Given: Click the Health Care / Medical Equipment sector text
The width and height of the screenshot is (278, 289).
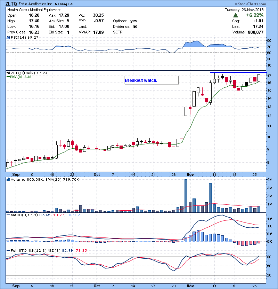Looking at the screenshot, I should point(34,10).
